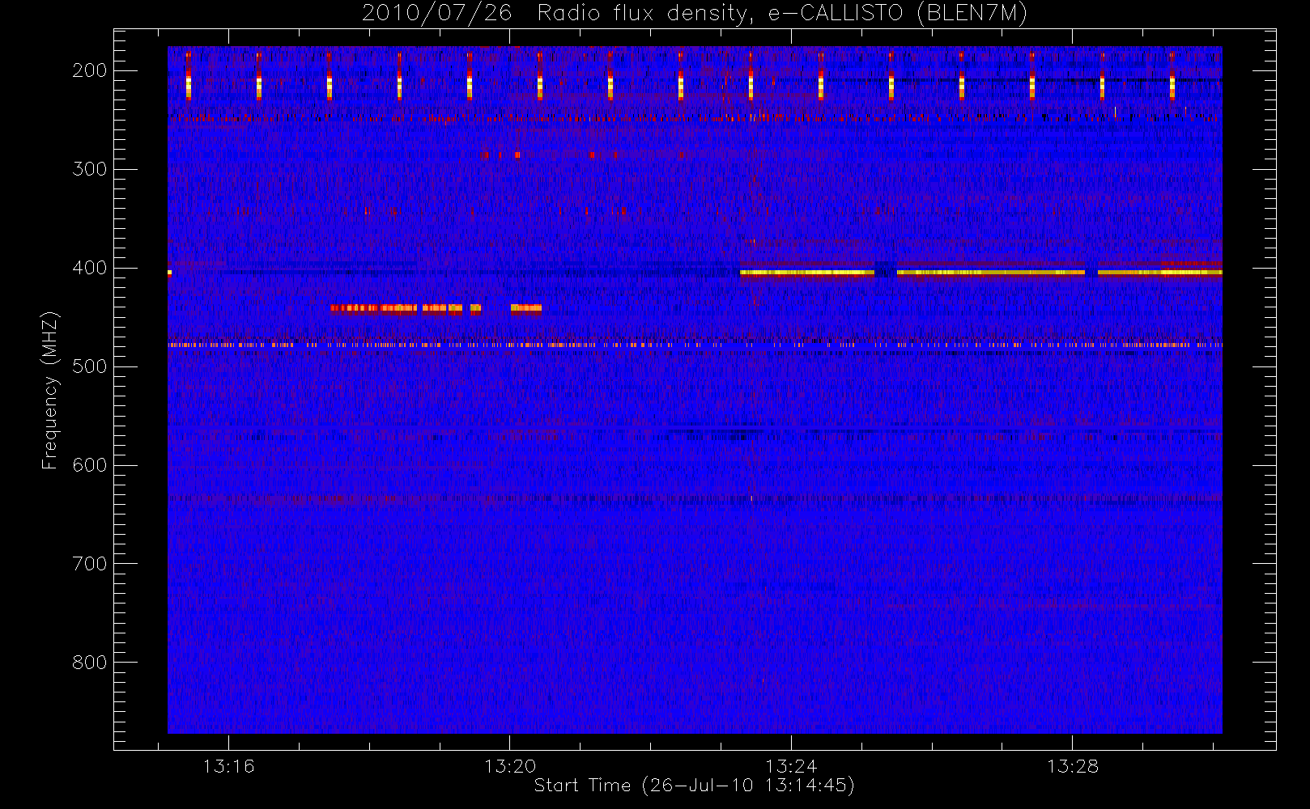Click the 300 frequency tick label
Screen dimensions: 1310x809
[90, 169]
